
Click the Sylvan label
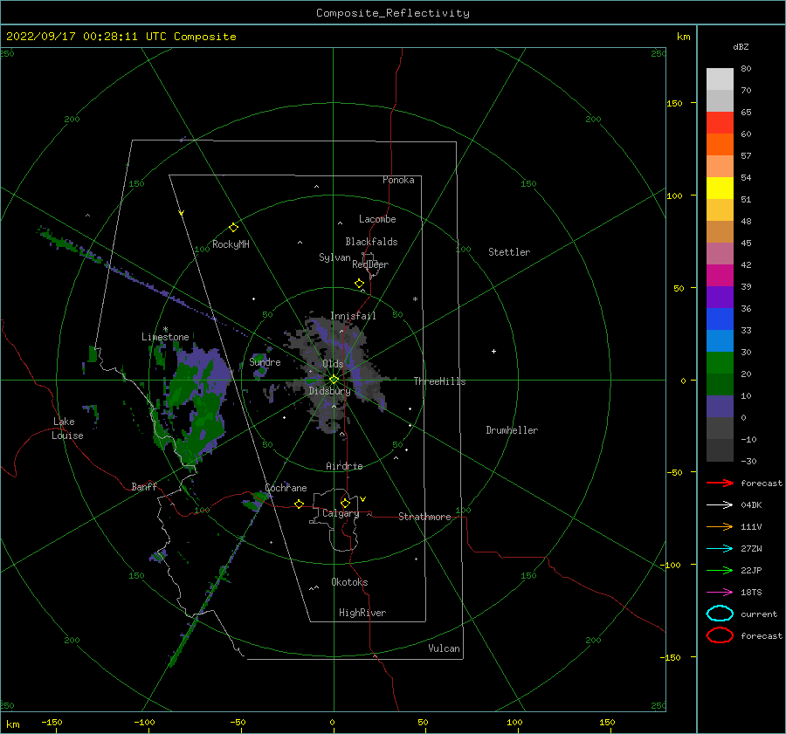[334, 257]
